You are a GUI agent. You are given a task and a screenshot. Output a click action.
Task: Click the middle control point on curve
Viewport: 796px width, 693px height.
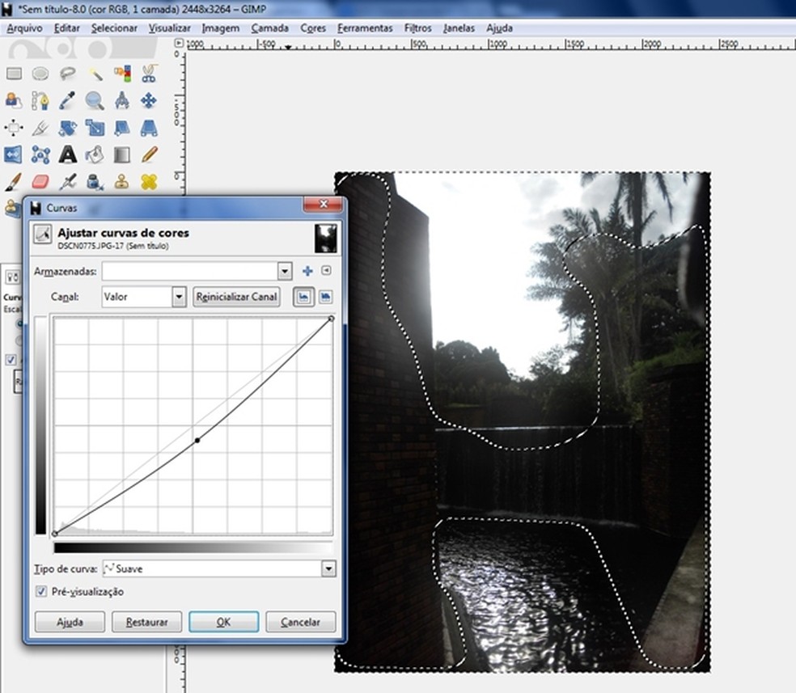(x=197, y=441)
